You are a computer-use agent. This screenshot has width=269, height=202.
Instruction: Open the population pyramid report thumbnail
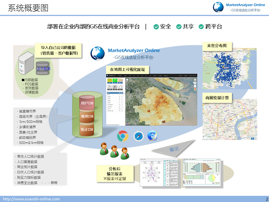coord(202,172)
